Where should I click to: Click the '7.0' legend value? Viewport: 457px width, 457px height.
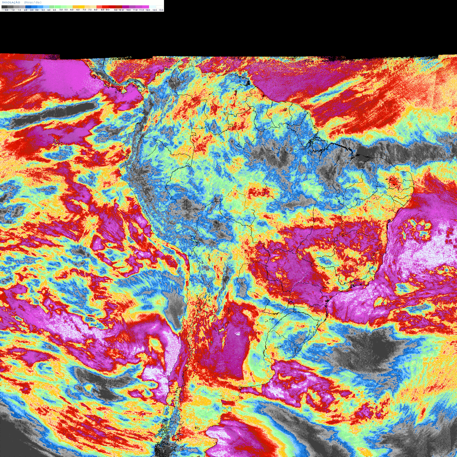pos(84,10)
